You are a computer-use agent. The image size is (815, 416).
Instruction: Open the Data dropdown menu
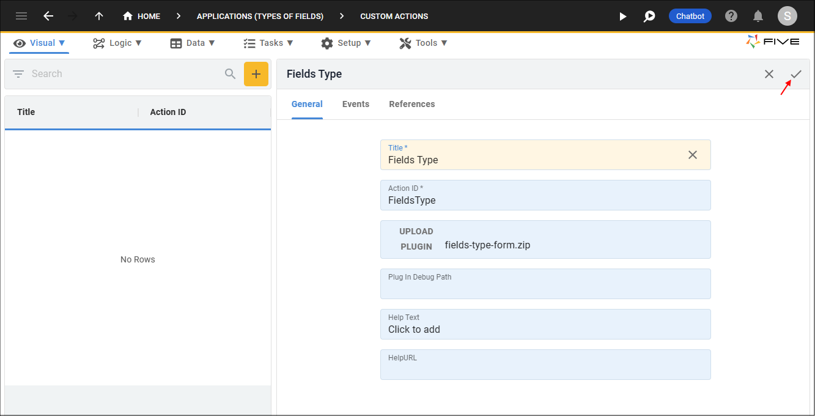(193, 43)
